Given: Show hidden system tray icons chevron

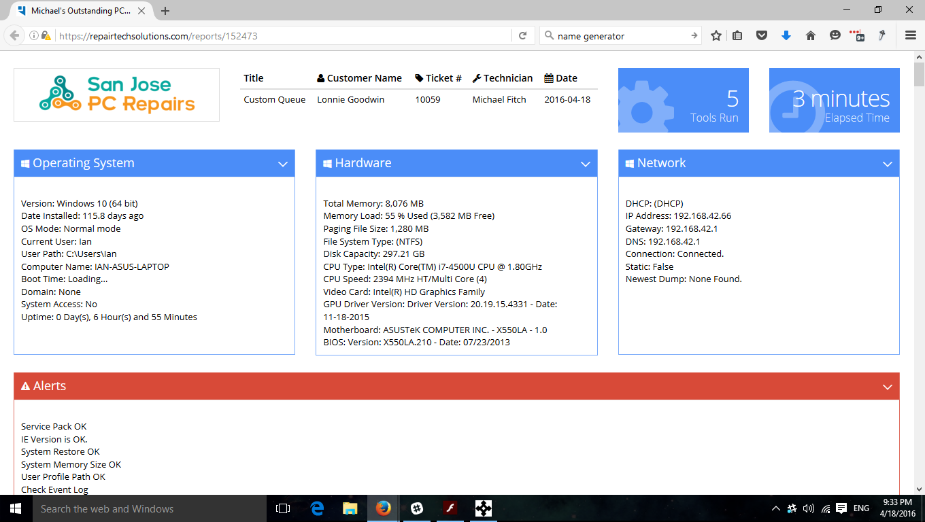Looking at the screenshot, I should [x=776, y=508].
